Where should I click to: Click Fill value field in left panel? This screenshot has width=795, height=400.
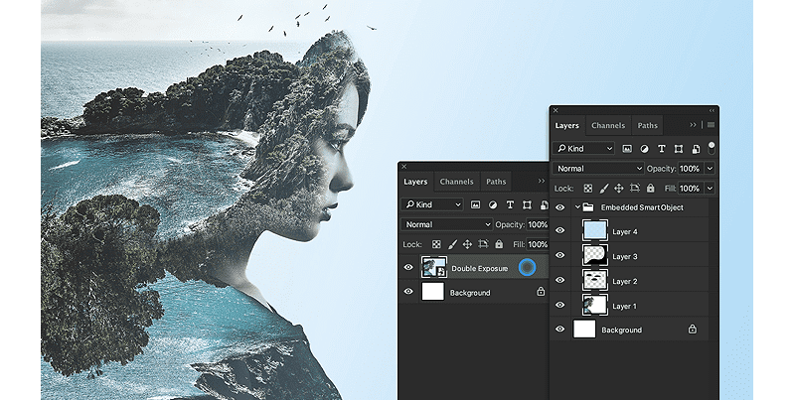pos(538,244)
